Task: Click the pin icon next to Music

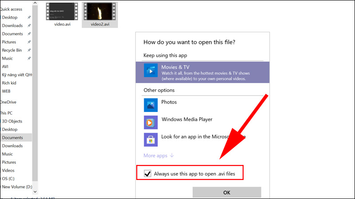Action: click(x=29, y=58)
